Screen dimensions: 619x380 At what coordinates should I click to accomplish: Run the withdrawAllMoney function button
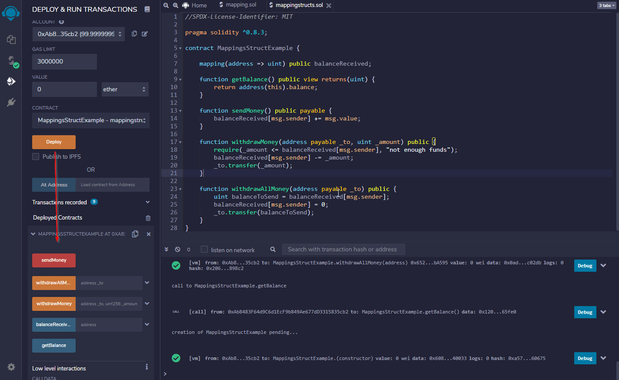pyautogui.click(x=54, y=283)
